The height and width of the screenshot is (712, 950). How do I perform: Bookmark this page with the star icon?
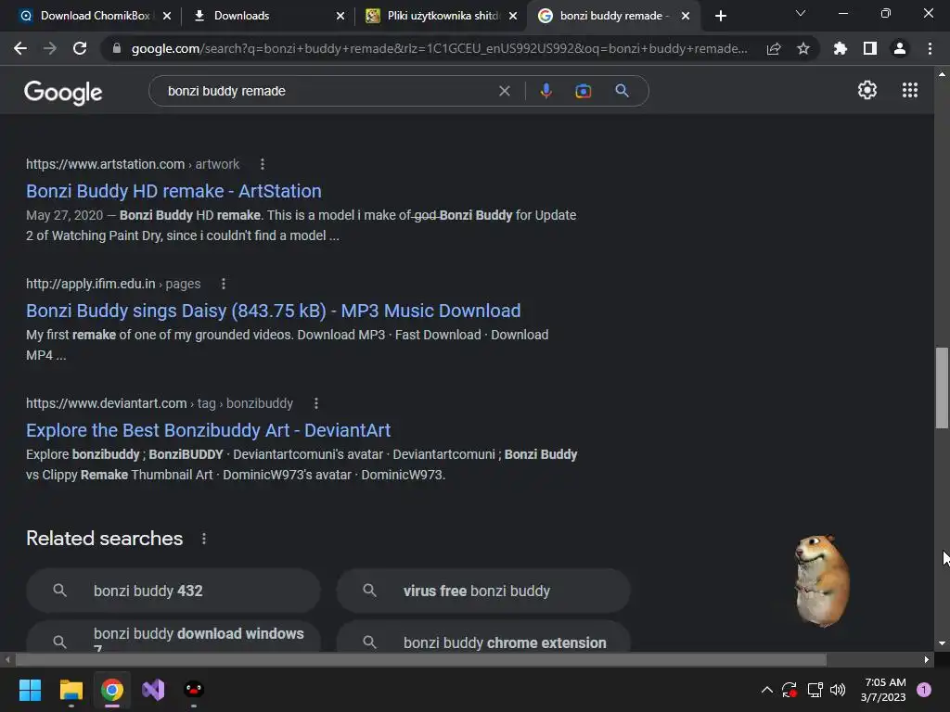(x=803, y=49)
